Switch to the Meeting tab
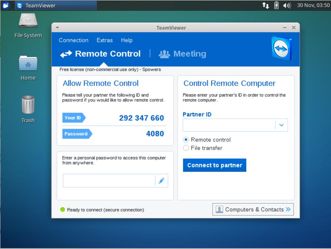Image resolution: width=331 pixels, height=249 pixels. [x=182, y=54]
